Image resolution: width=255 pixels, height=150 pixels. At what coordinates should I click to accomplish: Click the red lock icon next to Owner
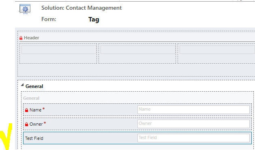click(x=26, y=124)
